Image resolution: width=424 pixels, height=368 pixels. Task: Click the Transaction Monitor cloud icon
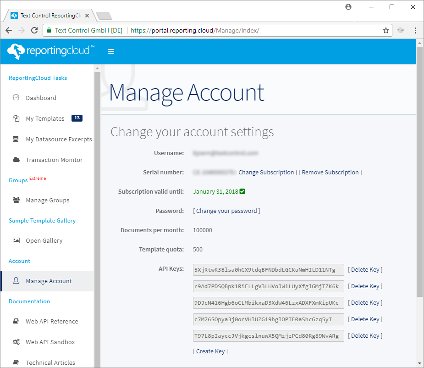16,160
